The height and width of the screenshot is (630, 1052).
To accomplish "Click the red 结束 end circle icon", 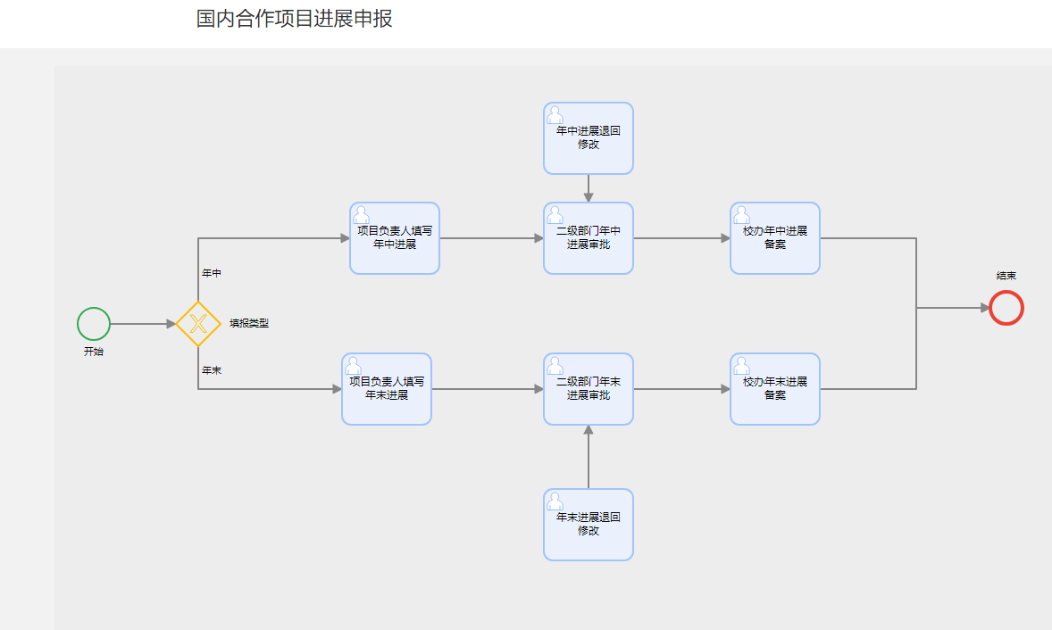I will click(x=1006, y=309).
